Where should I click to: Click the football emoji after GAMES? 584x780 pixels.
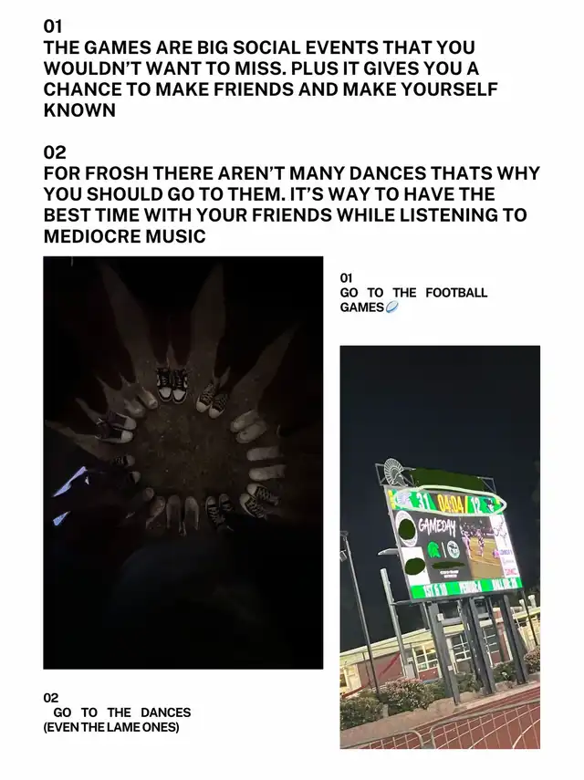tap(392, 307)
